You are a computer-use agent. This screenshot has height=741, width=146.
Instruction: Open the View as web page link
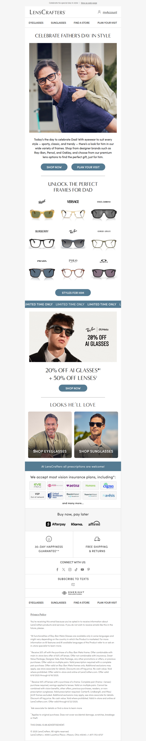tap(89, 3)
